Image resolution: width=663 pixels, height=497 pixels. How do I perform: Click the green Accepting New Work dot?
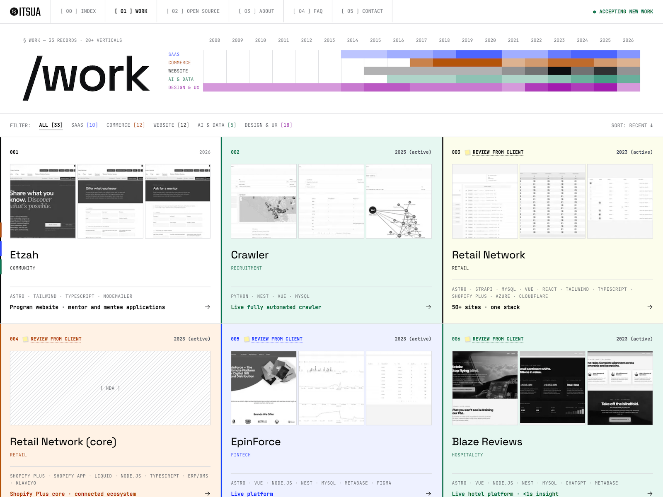595,12
